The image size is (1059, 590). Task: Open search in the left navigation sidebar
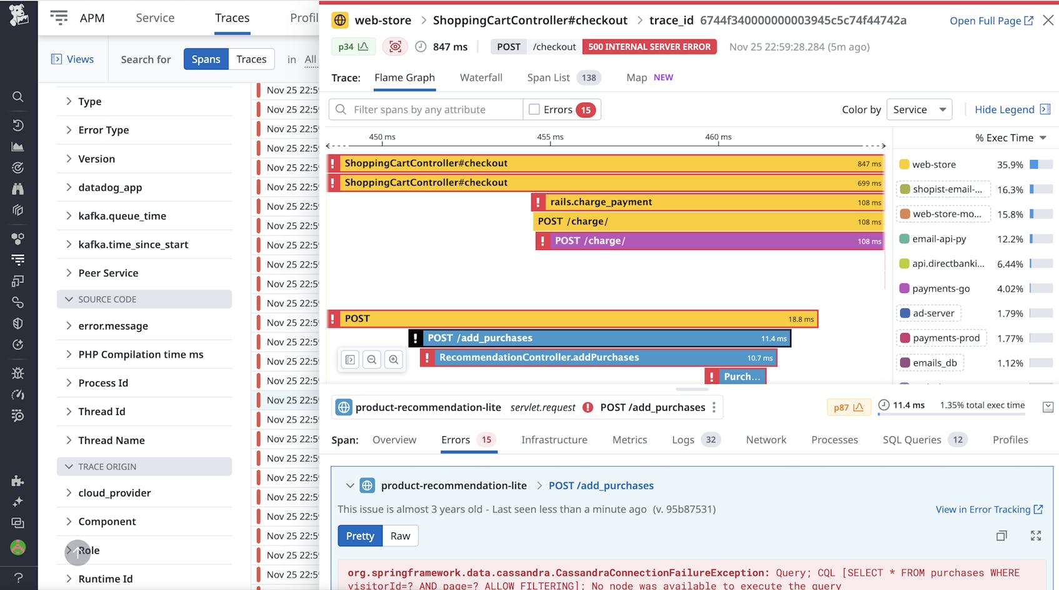18,97
